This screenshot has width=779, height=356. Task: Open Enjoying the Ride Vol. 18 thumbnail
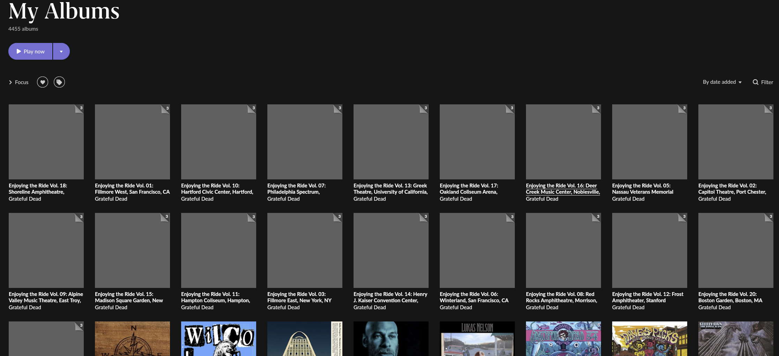click(x=46, y=142)
